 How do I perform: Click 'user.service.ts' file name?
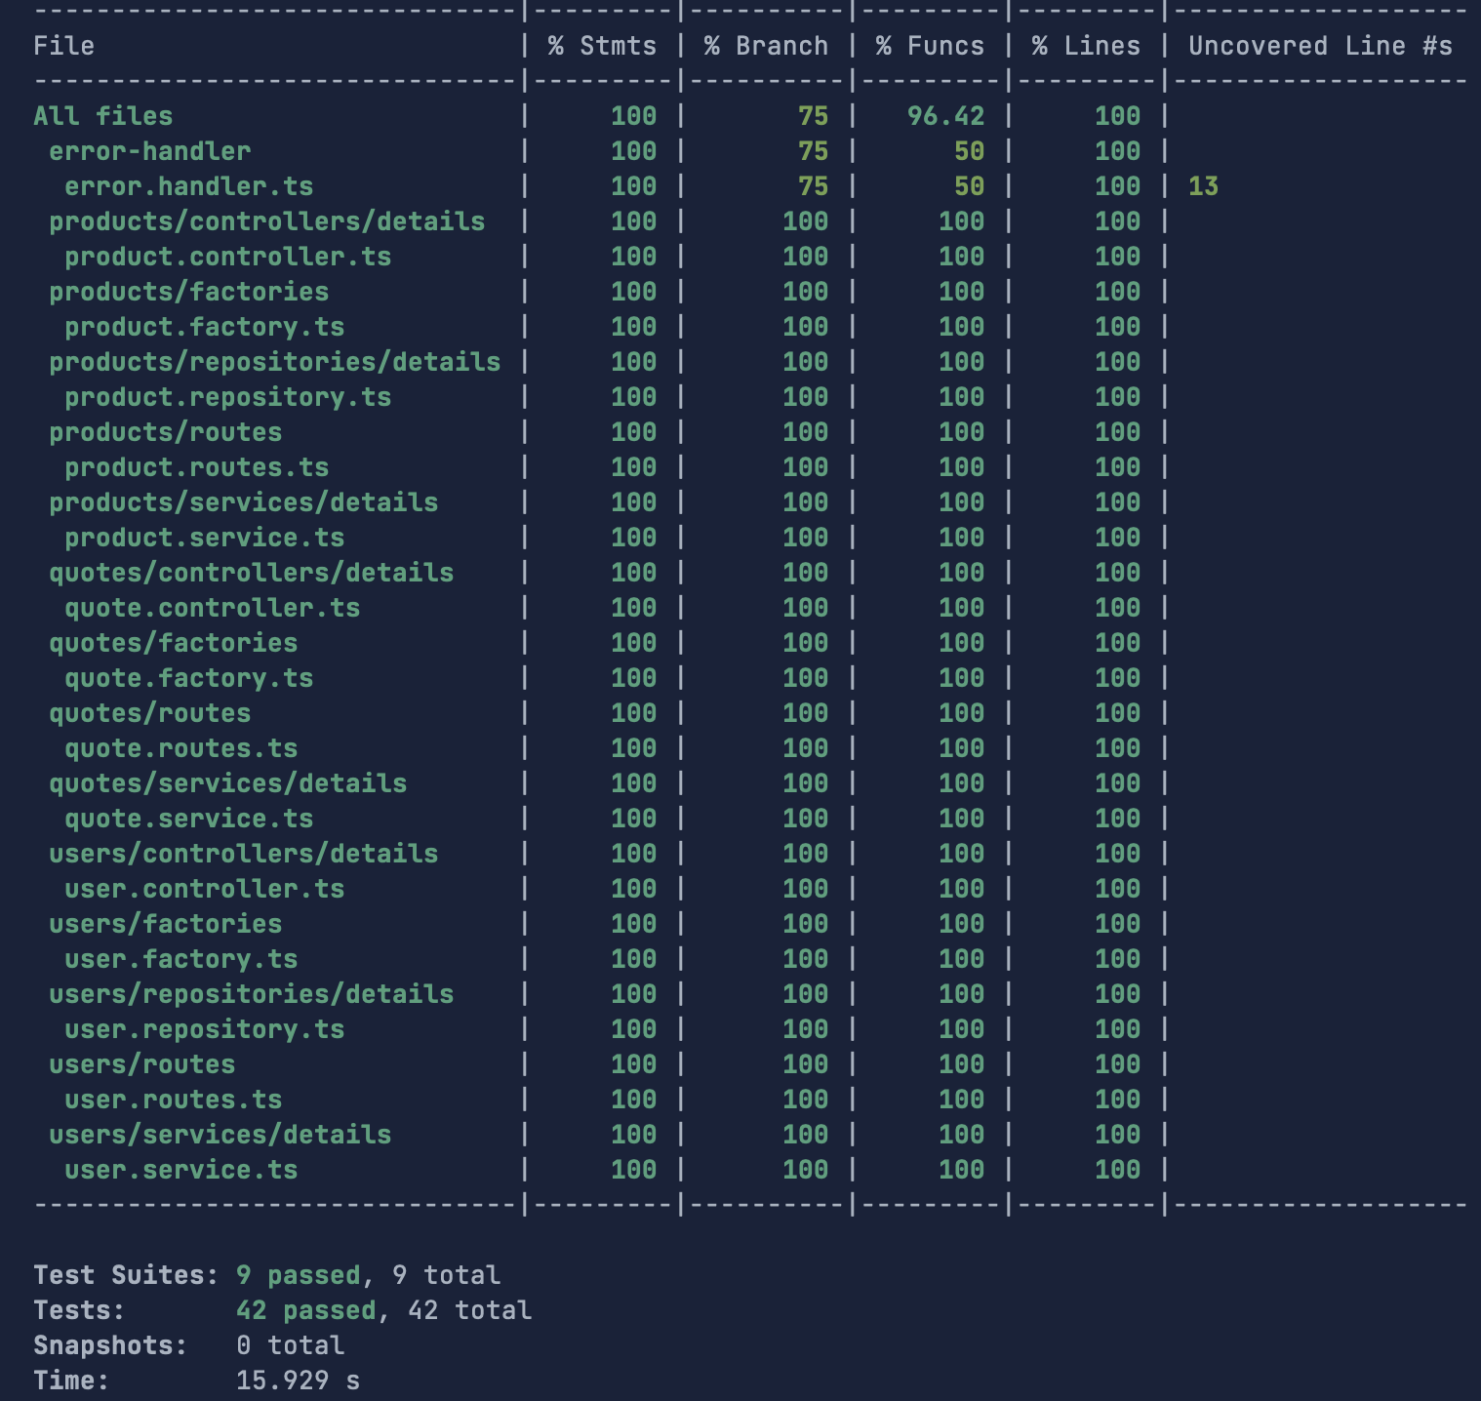click(180, 1170)
